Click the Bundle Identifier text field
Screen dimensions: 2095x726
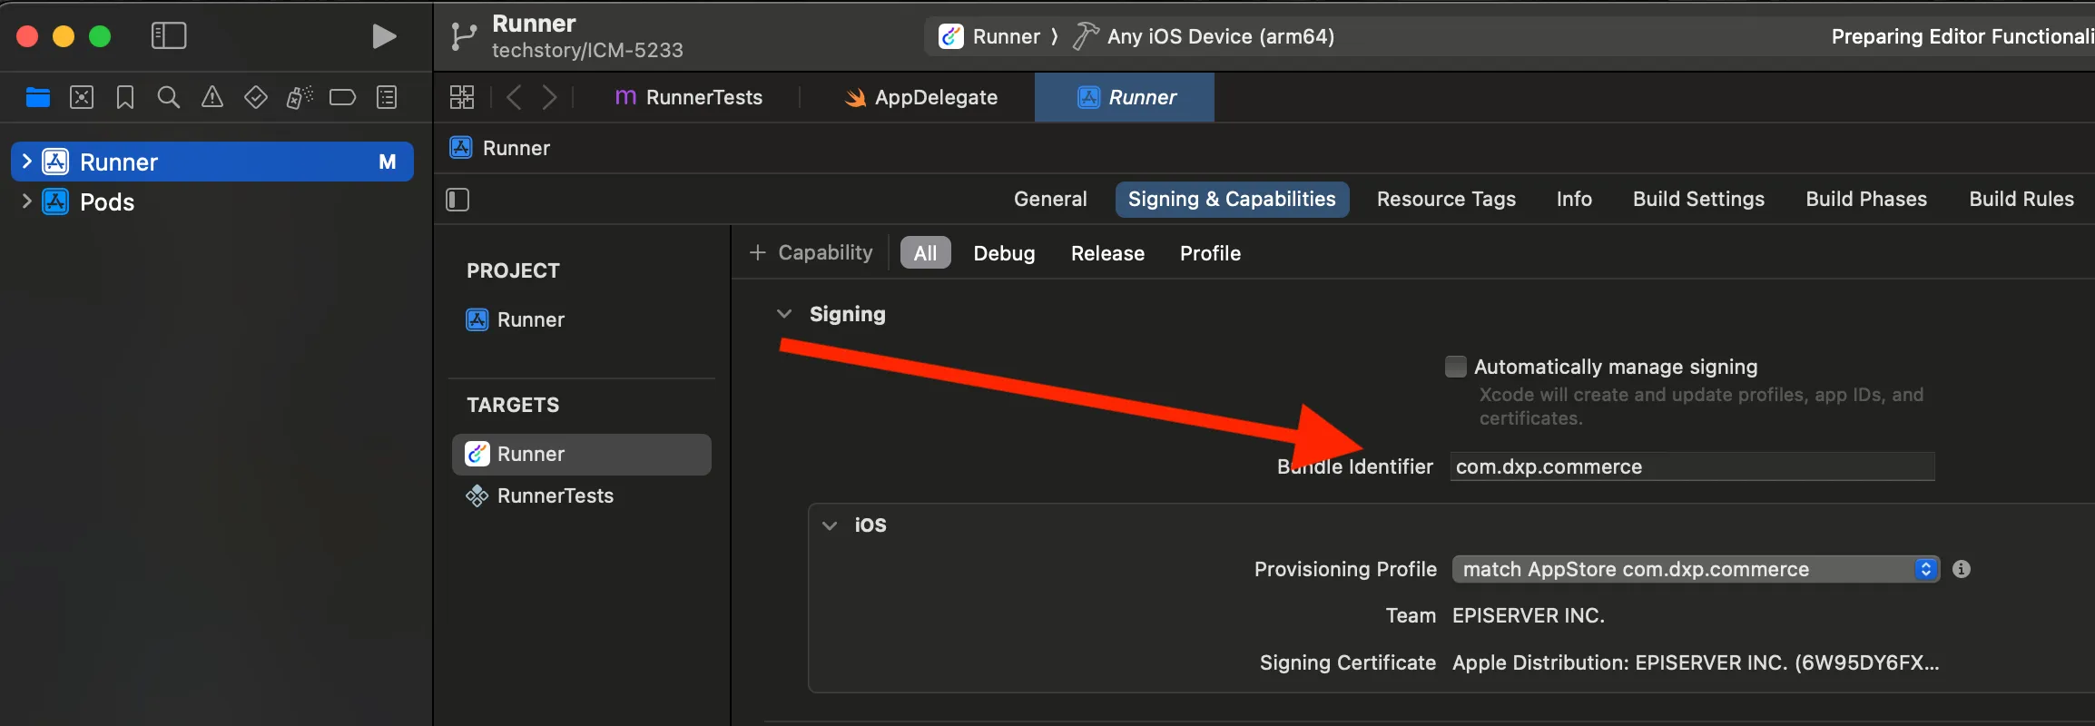click(x=1692, y=466)
